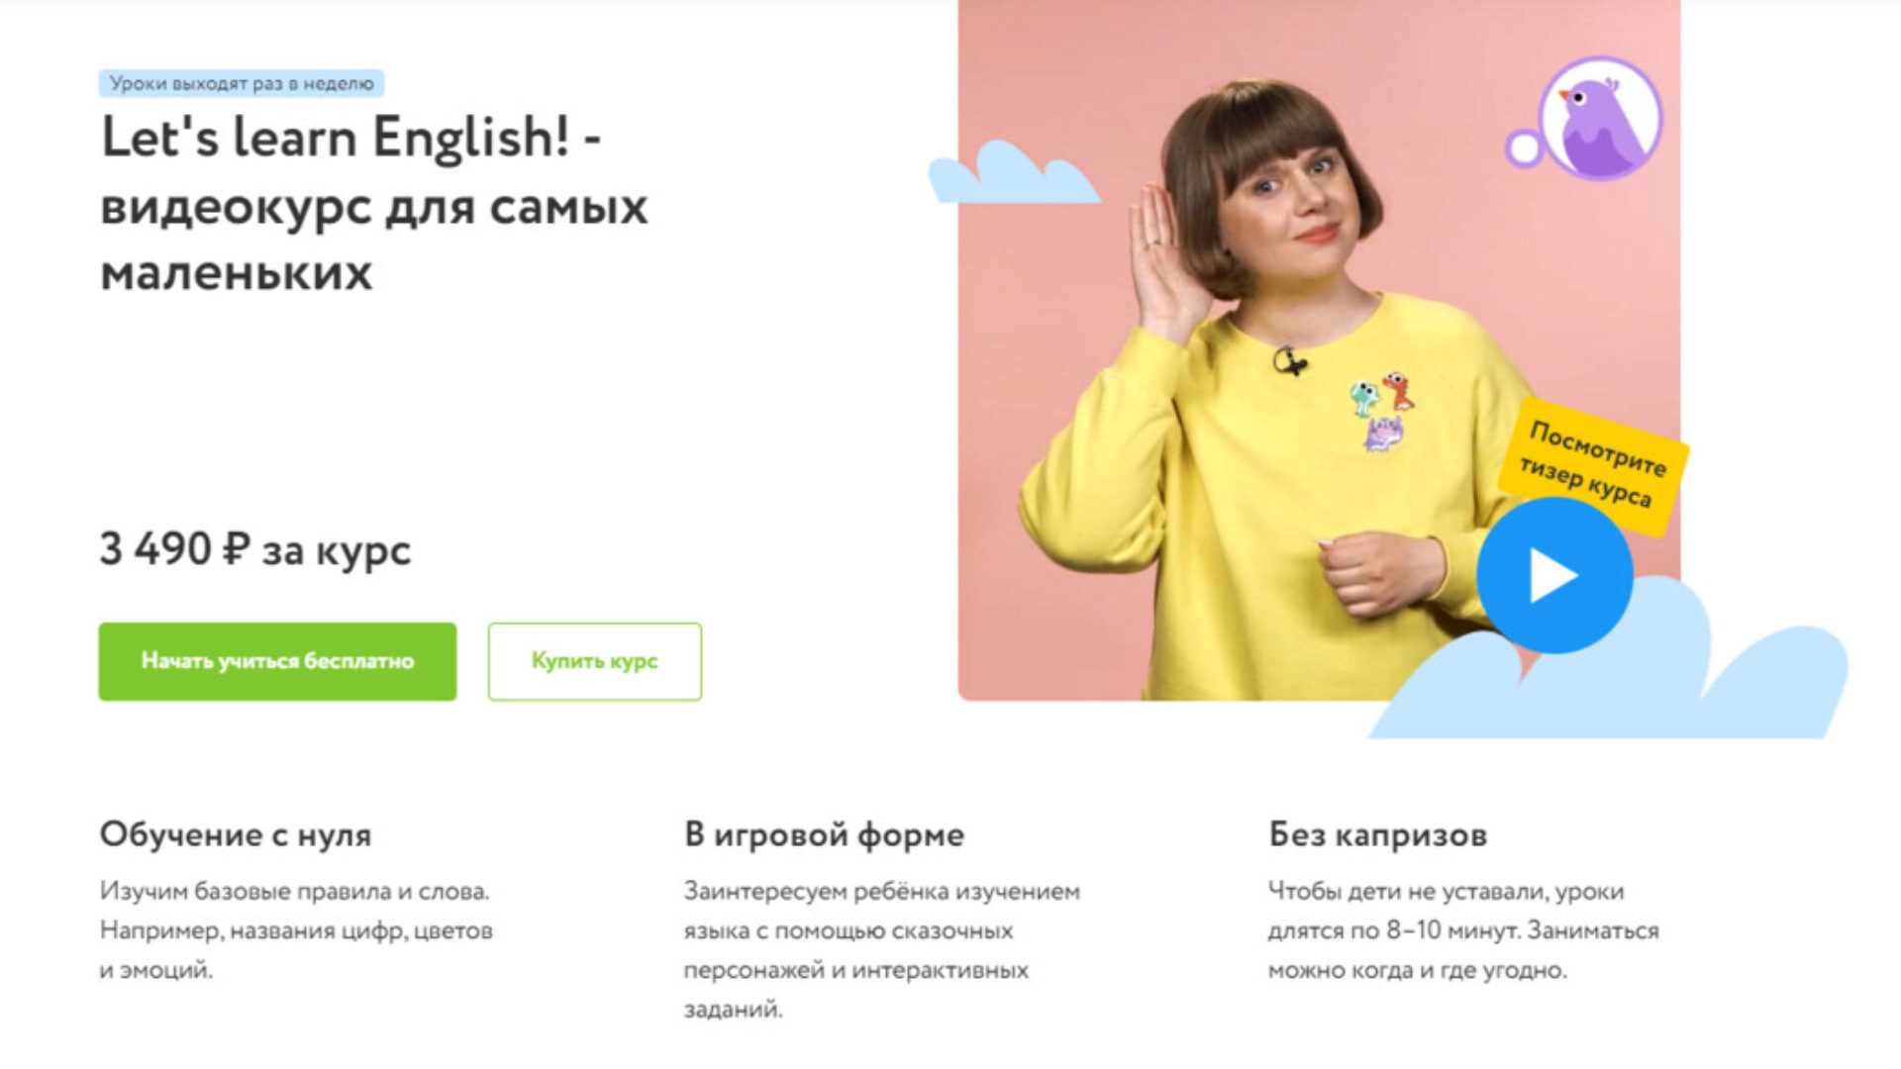The width and height of the screenshot is (1901, 1069).
Task: Click the paragraph about сказочных персонажей
Action: pyautogui.click(x=881, y=950)
